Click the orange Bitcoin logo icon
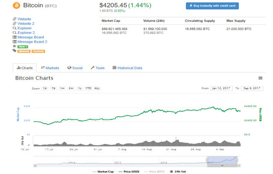273x174 pixels. [17, 6]
